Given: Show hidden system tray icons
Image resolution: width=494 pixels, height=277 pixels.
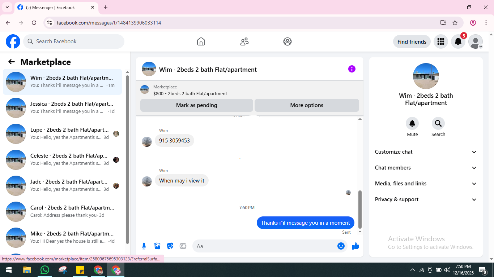Looking at the screenshot, I should pyautogui.click(x=413, y=270).
